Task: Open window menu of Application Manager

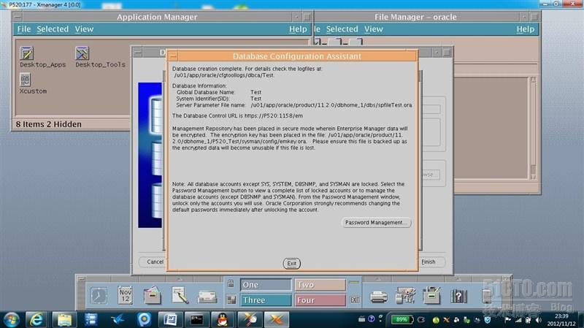Action: pyautogui.click(x=18, y=17)
